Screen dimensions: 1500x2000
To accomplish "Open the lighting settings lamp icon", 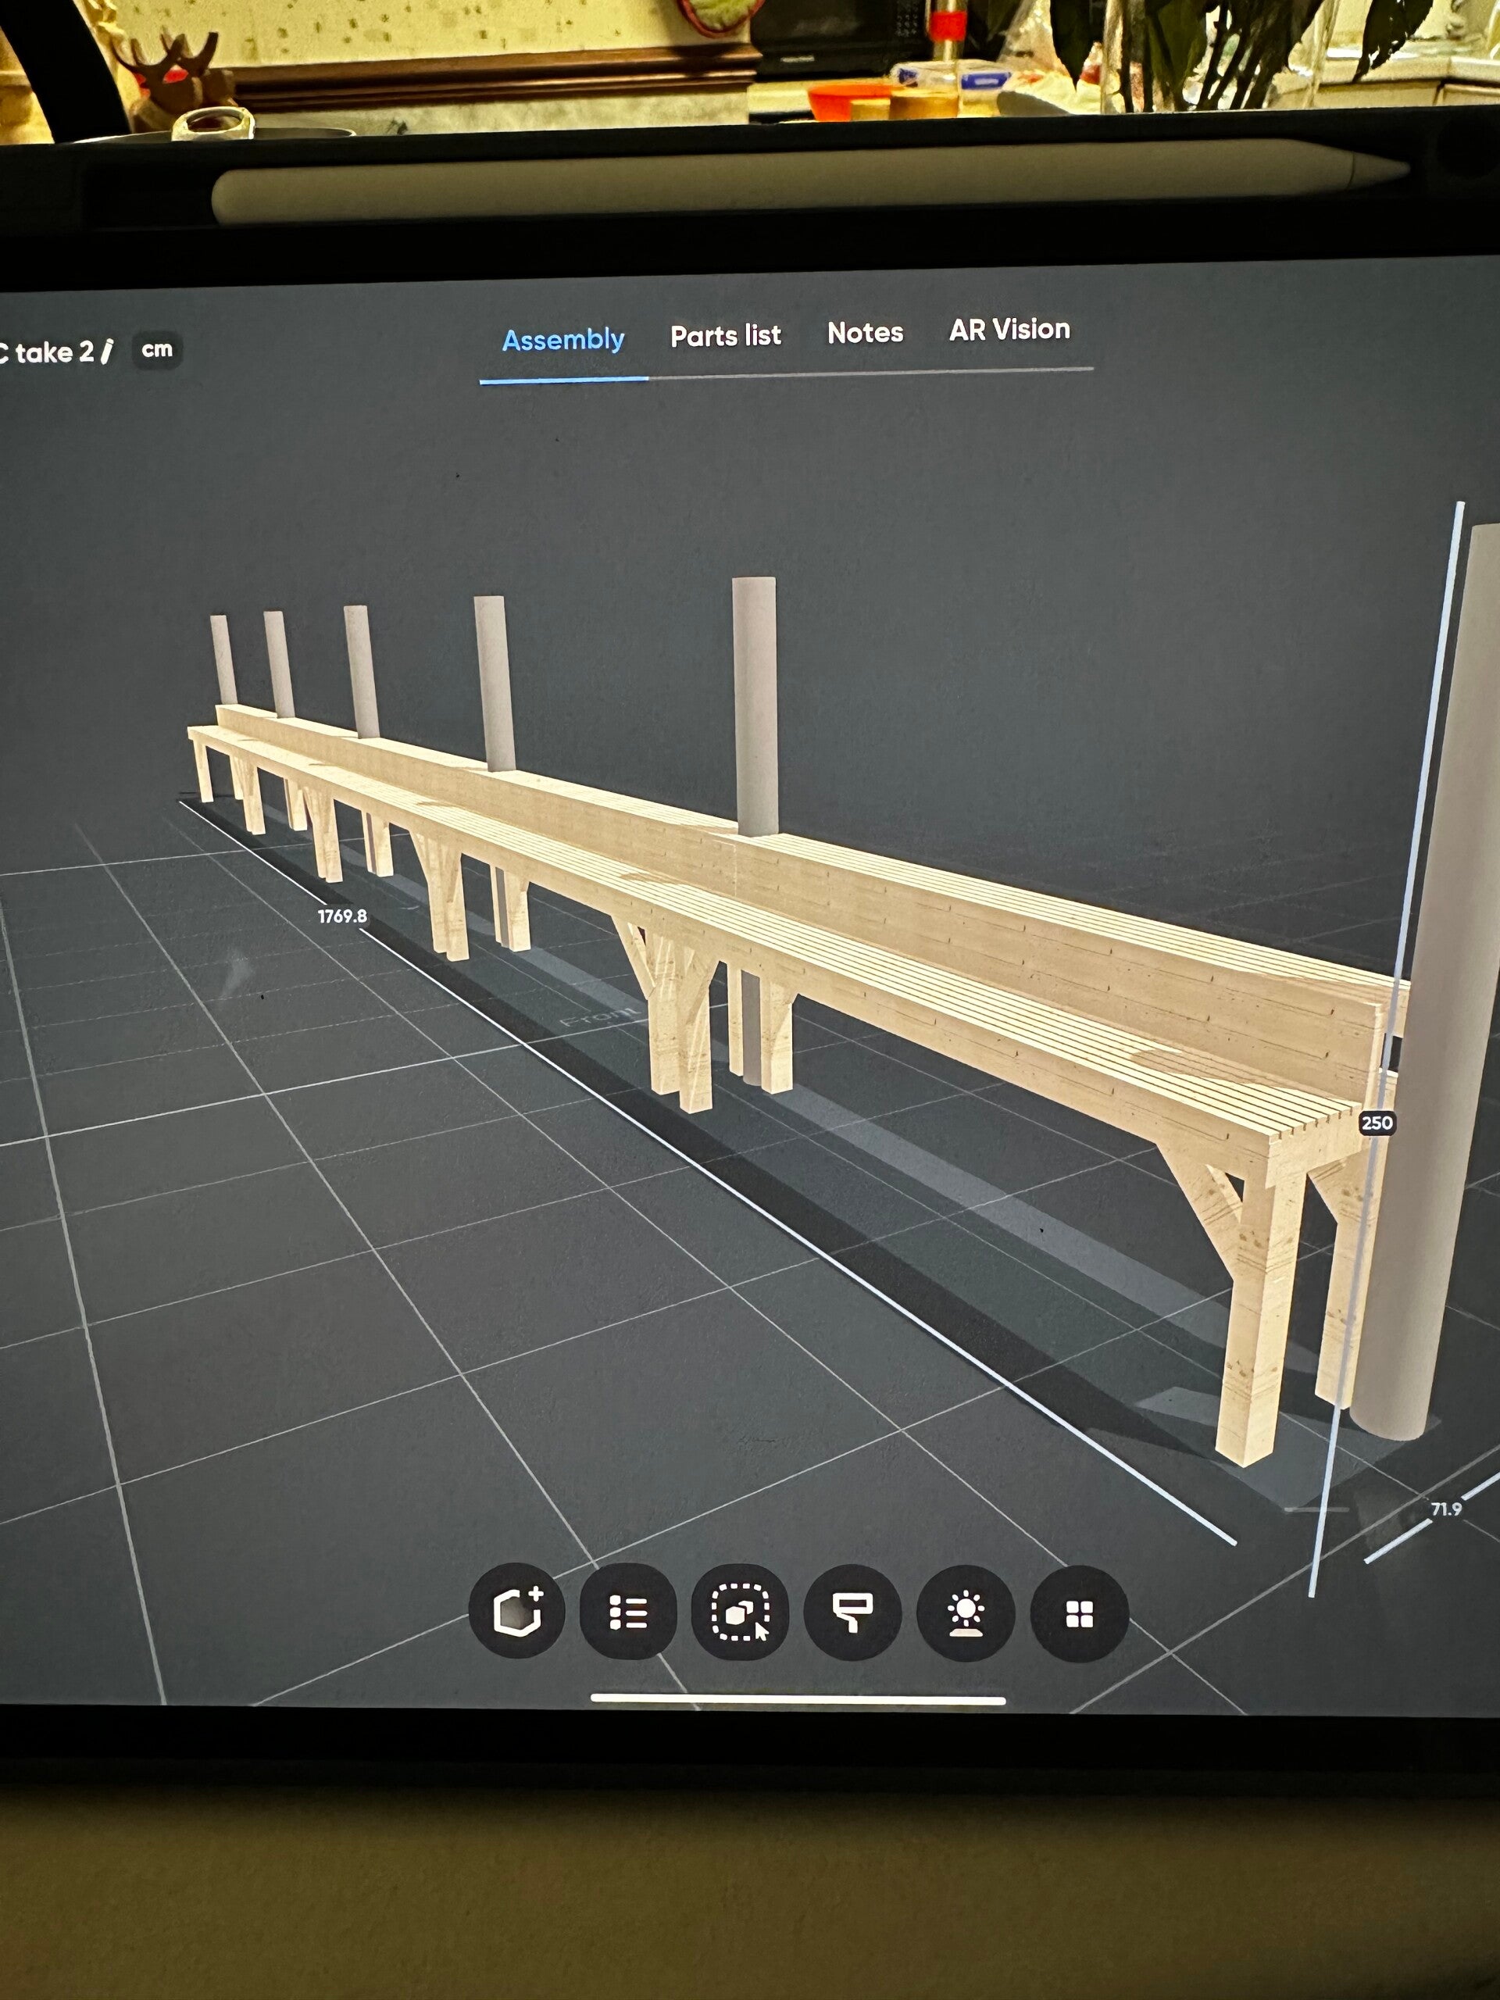I will pos(966,1614).
